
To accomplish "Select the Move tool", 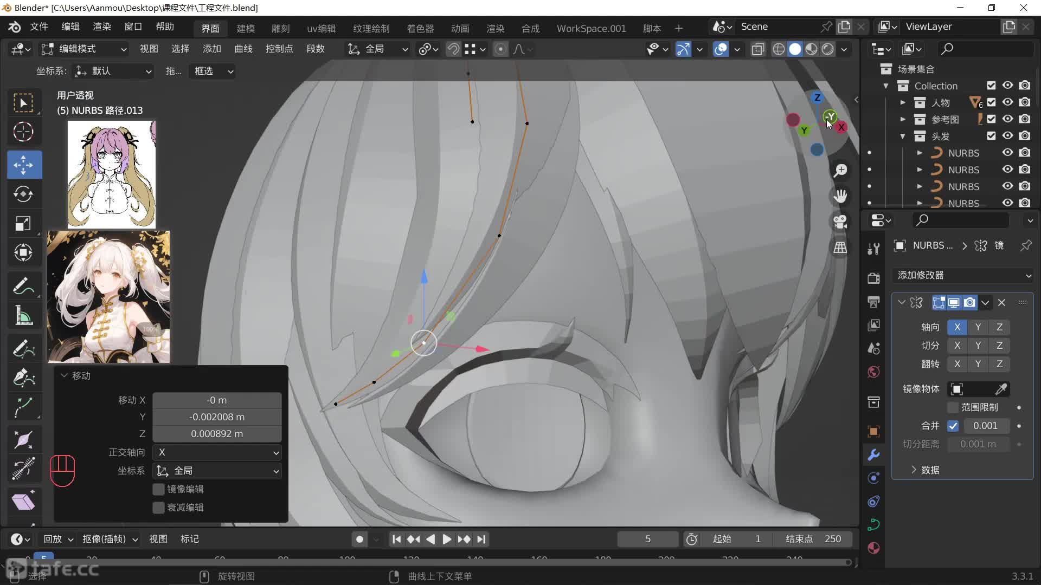I will pos(23,165).
